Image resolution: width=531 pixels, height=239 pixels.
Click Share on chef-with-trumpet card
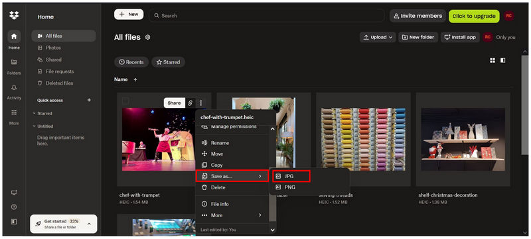click(174, 103)
